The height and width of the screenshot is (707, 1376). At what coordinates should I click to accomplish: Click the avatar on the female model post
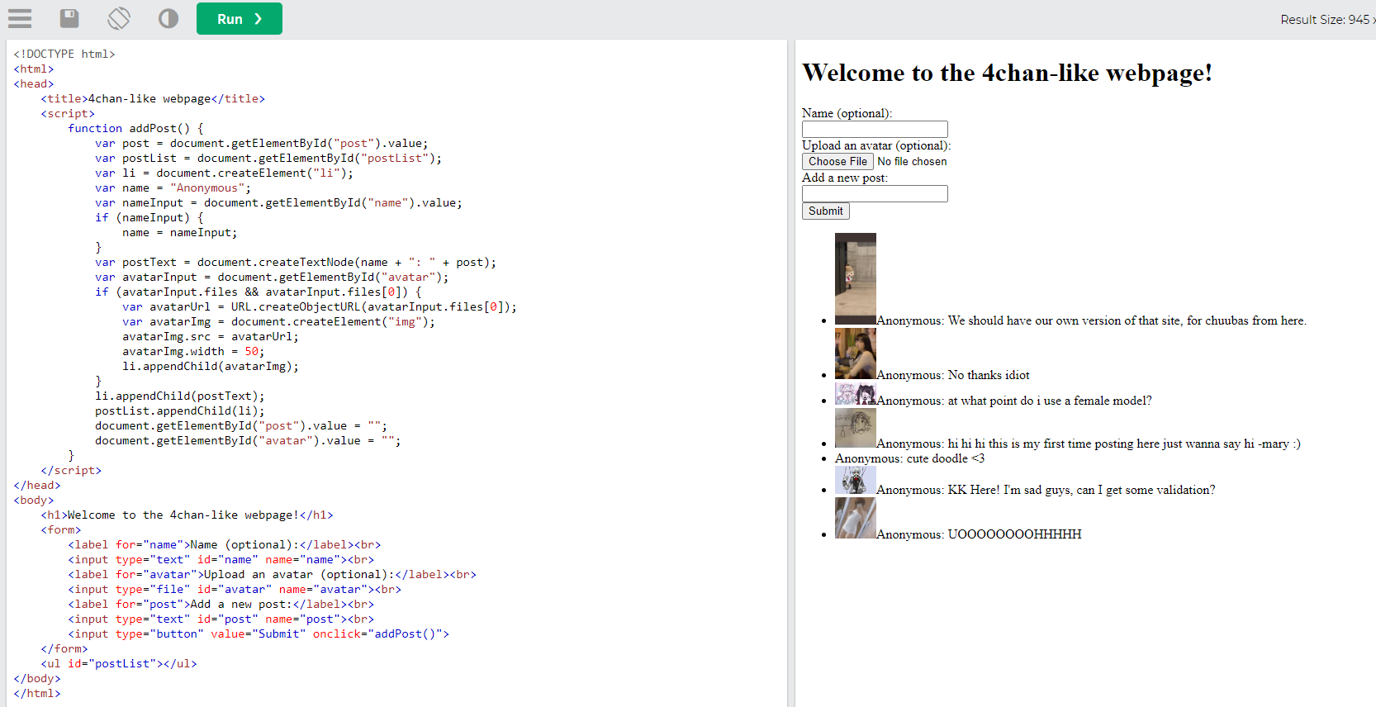(x=855, y=394)
